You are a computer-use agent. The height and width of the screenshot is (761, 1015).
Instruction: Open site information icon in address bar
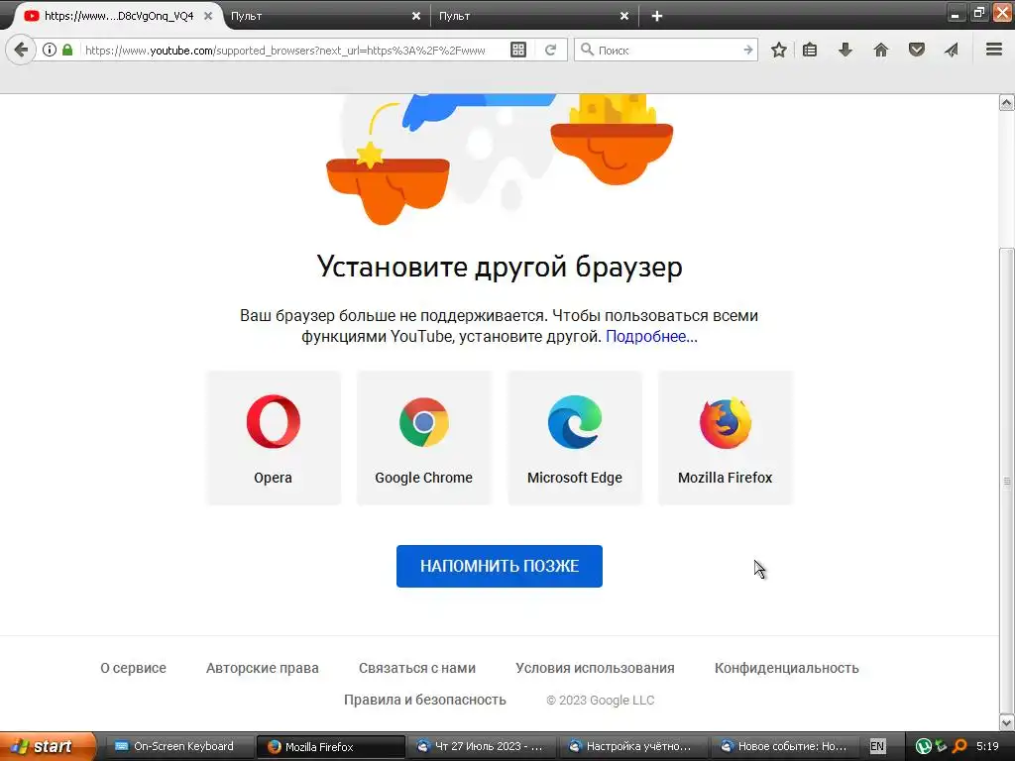tap(50, 50)
